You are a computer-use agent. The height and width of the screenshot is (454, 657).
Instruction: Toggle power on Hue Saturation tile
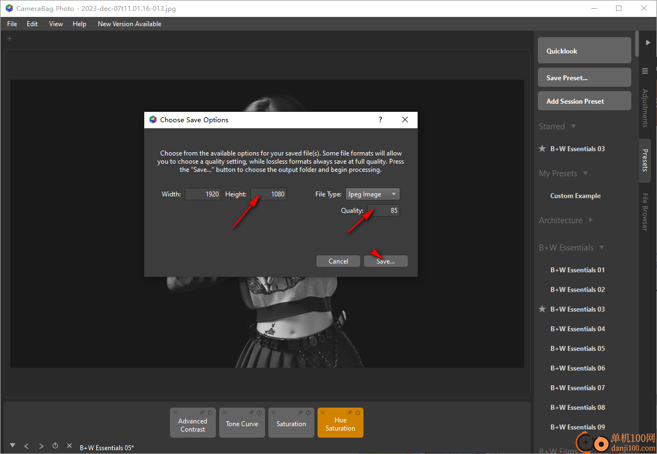point(357,413)
